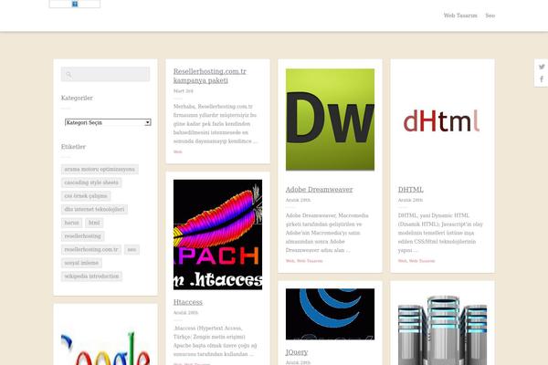Click the Google logo thumbnail
The height and width of the screenshot is (365, 548).
point(105,348)
